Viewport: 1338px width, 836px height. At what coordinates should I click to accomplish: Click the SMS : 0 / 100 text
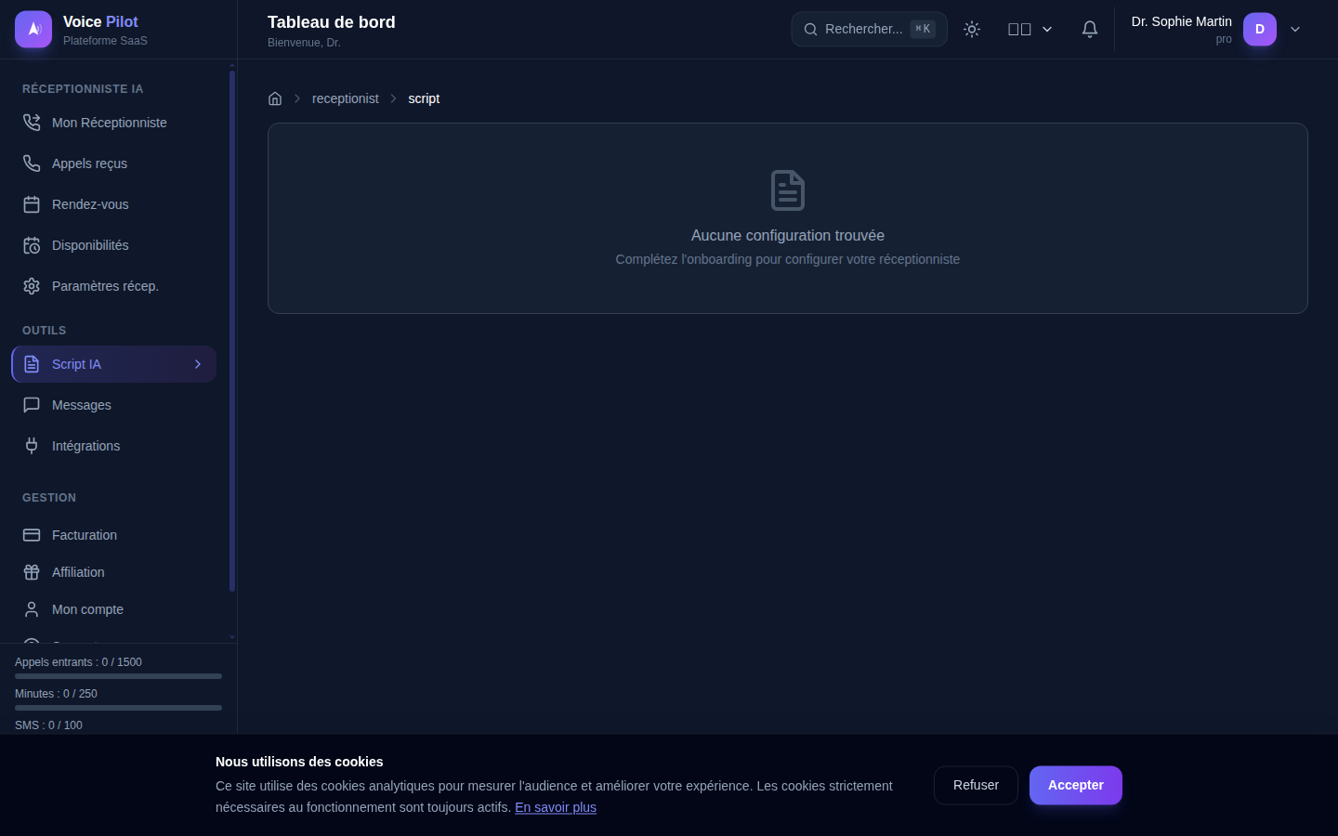pos(48,725)
